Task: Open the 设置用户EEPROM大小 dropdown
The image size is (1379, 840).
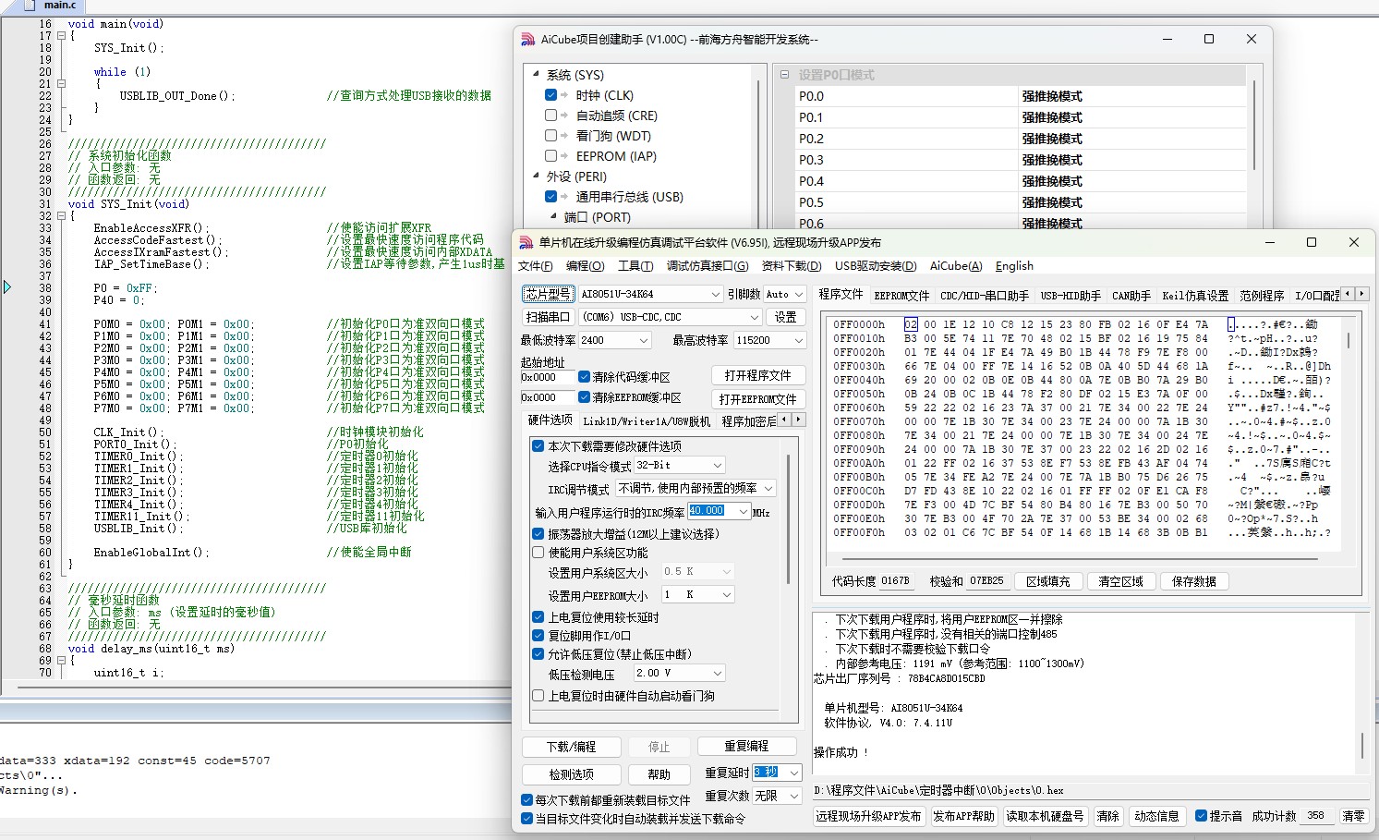Action: tap(697, 595)
